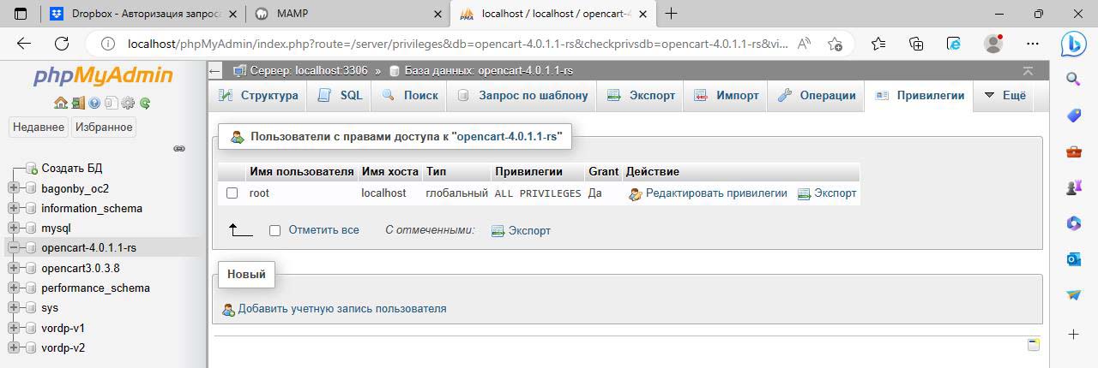Click the collapse top panel arrow icon
This screenshot has width=1098, height=368.
tap(1028, 71)
